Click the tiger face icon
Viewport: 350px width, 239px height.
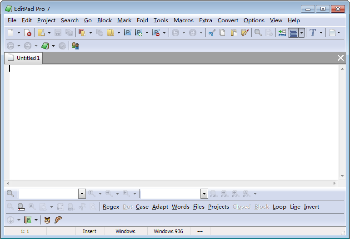coord(47,220)
